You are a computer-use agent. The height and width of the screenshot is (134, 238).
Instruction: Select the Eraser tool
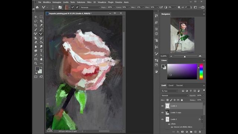coord(36,42)
